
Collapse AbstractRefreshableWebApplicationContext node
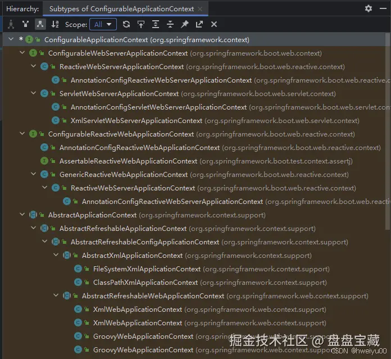(56, 295)
